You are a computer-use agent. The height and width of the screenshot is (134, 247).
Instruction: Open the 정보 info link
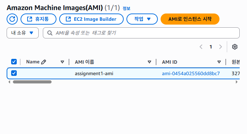pos(126,8)
